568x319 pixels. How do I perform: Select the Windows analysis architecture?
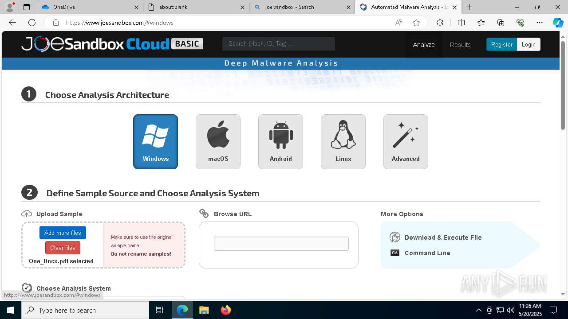(x=155, y=142)
